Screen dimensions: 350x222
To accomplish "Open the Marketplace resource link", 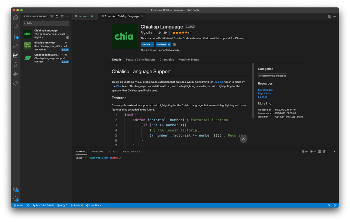I will pyautogui.click(x=265, y=90).
